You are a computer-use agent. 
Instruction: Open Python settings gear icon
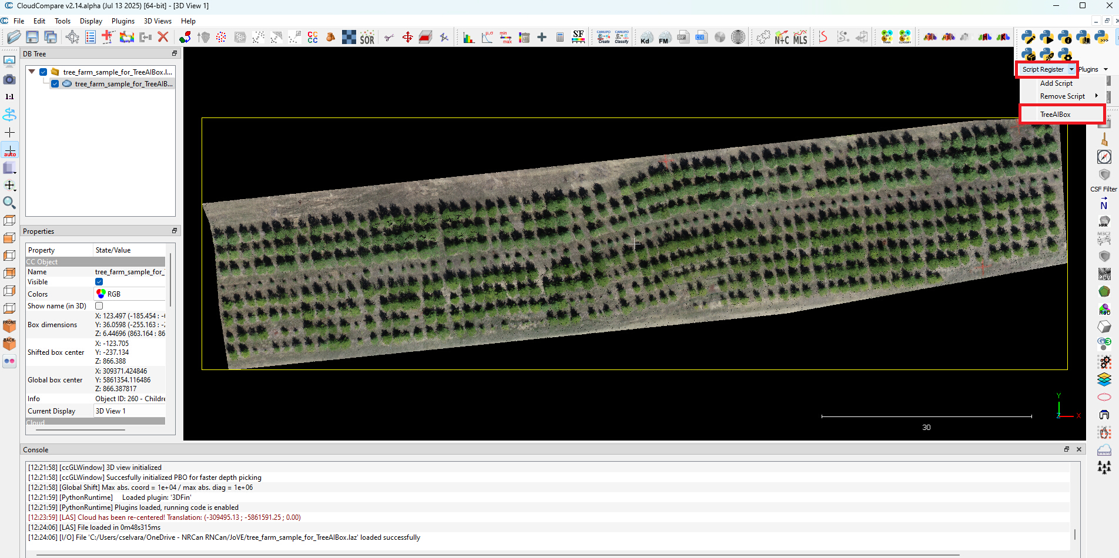[1064, 55]
